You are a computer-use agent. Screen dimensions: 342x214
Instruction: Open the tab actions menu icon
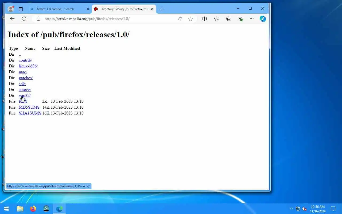tap(21, 9)
